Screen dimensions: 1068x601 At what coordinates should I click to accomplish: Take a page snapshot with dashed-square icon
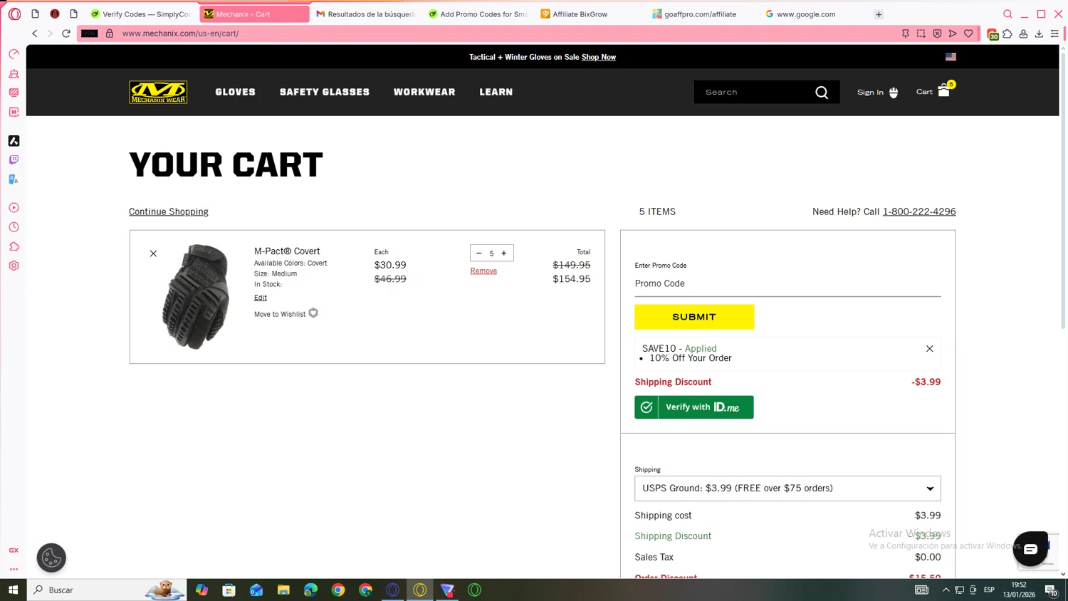pyautogui.click(x=921, y=33)
